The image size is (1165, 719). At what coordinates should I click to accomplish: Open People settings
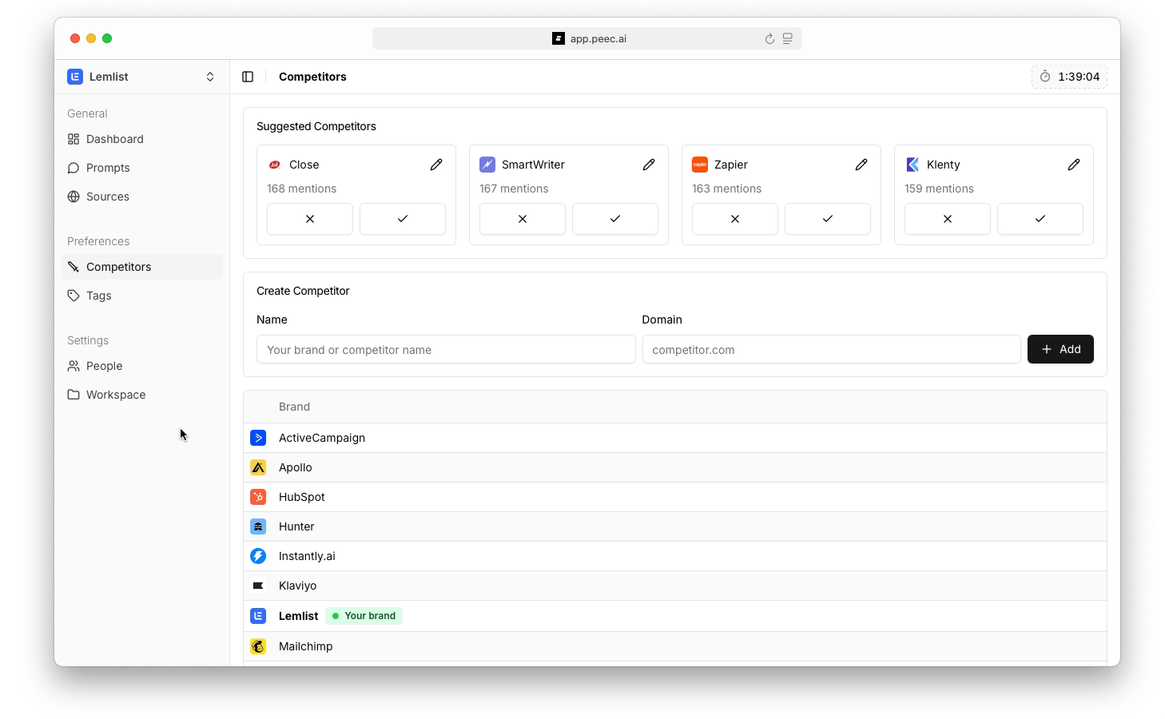click(x=141, y=366)
